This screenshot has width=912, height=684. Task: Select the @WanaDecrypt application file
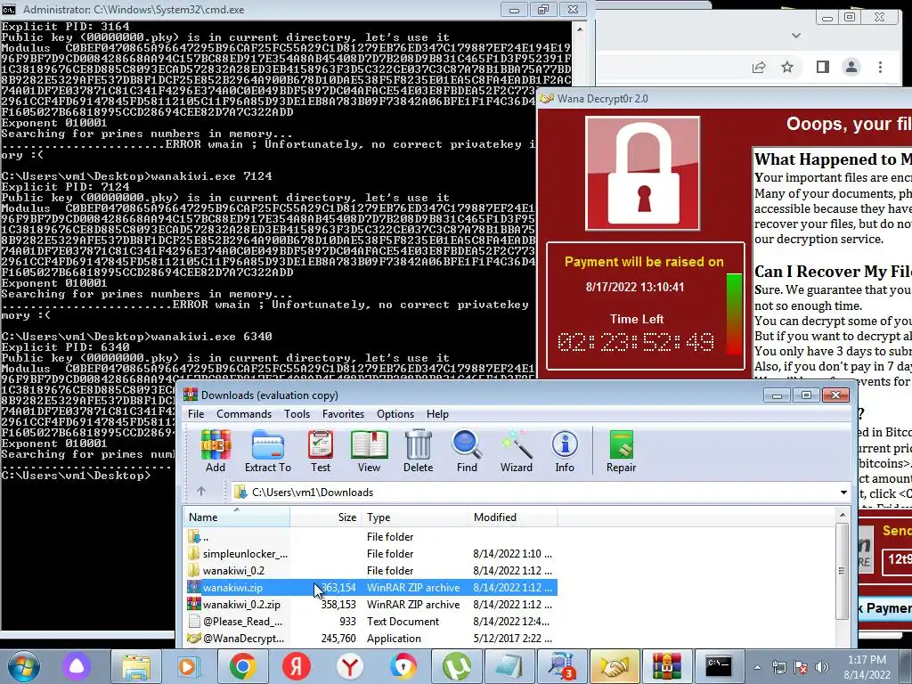(x=371, y=638)
